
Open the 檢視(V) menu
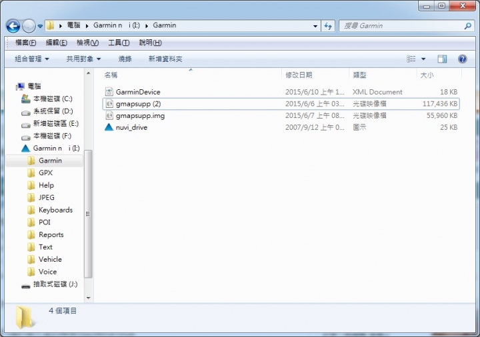87,43
